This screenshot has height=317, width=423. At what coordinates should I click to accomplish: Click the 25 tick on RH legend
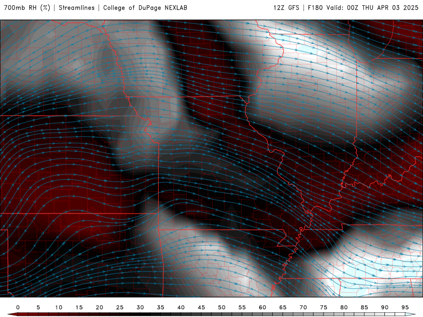pos(120,307)
